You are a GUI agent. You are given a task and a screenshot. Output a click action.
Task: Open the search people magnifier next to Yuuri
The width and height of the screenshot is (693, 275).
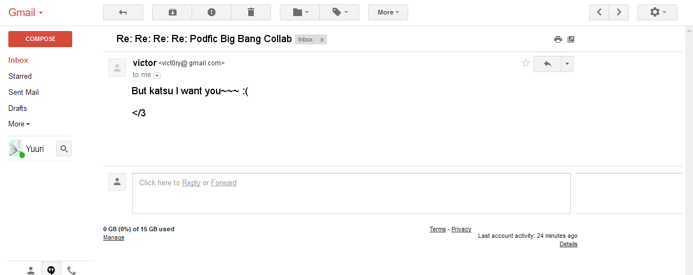(x=64, y=149)
